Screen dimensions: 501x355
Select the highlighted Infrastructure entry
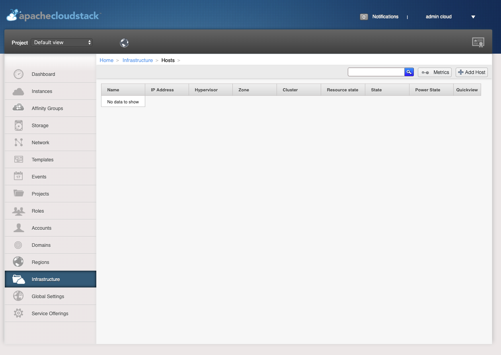tap(51, 279)
